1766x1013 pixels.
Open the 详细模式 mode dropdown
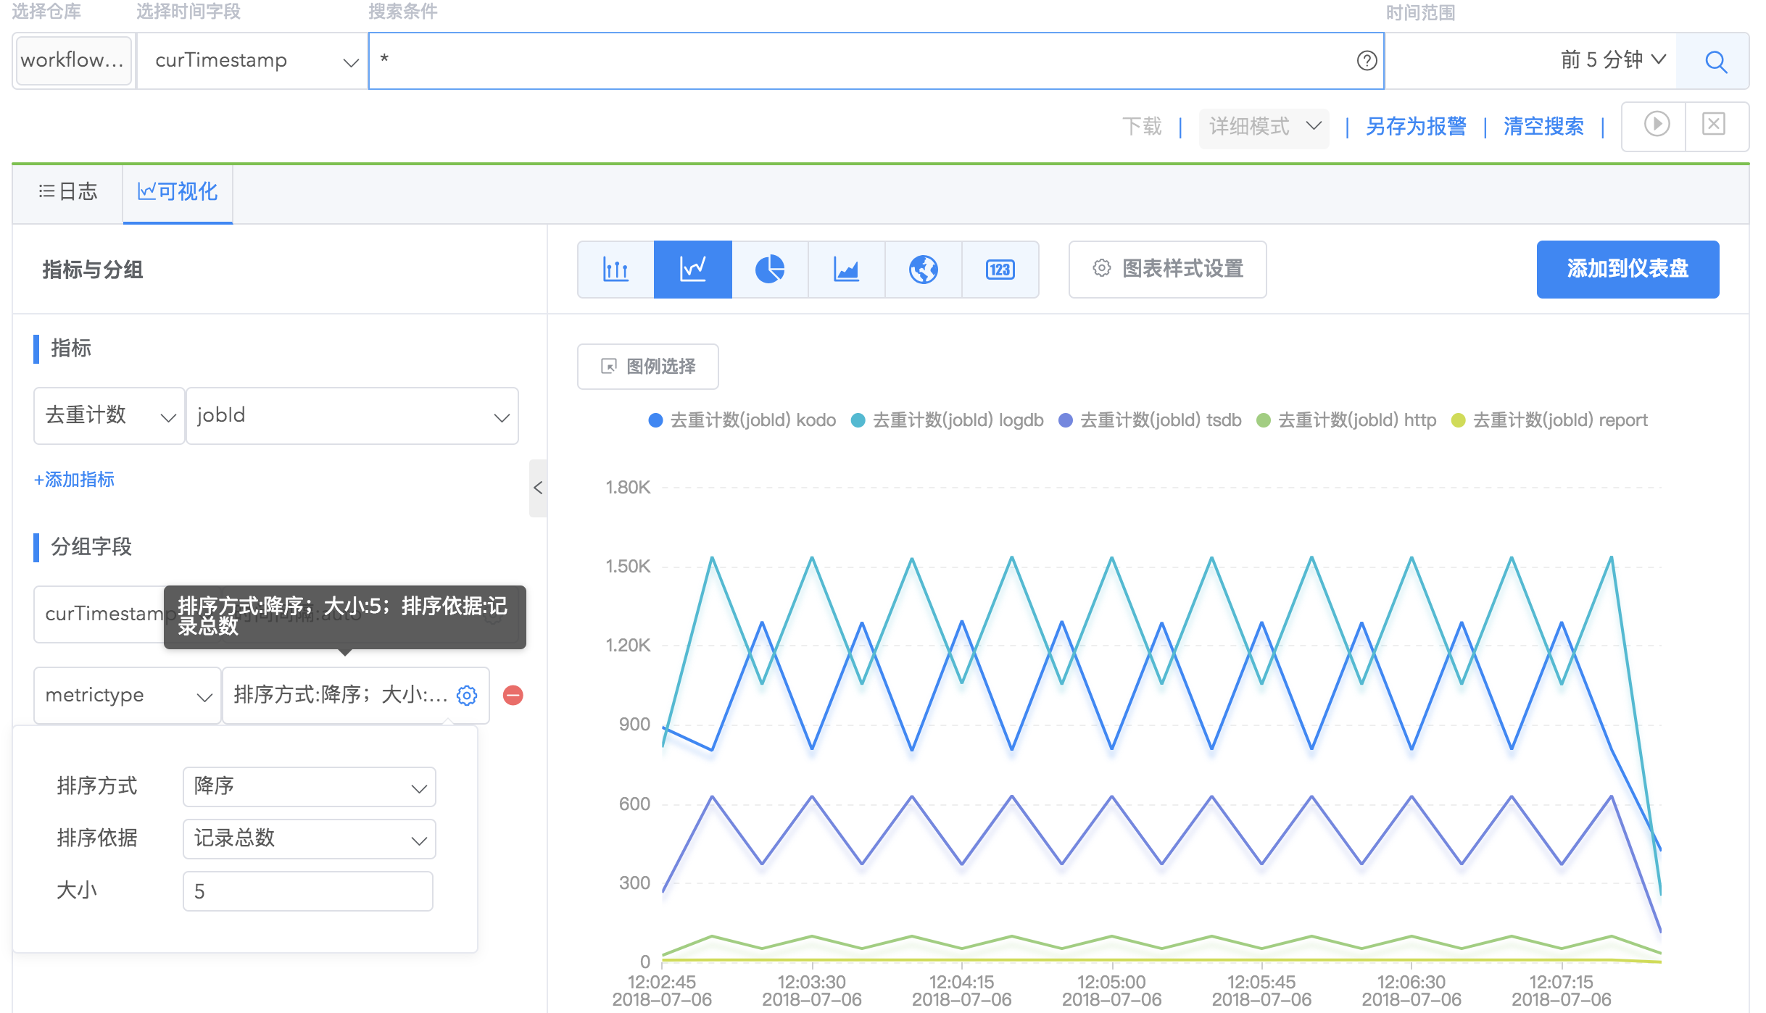(x=1264, y=128)
